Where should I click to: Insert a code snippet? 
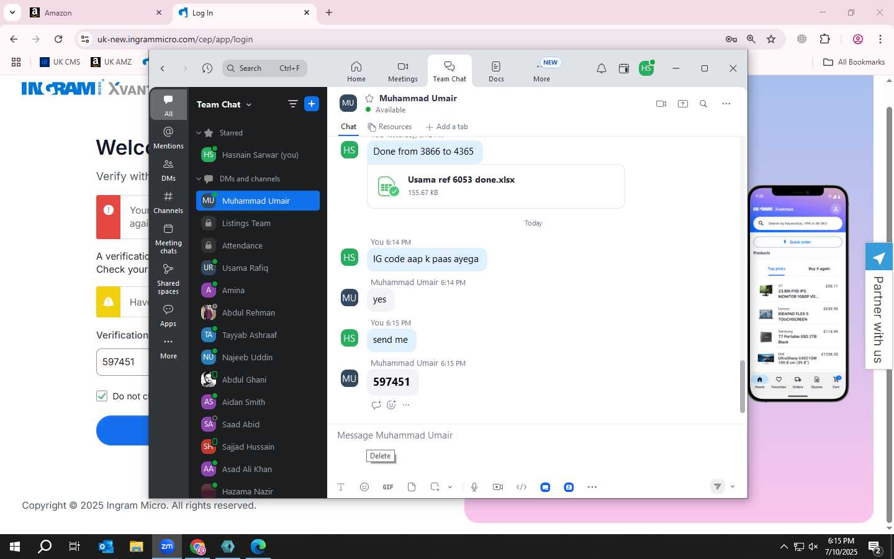pyautogui.click(x=521, y=487)
